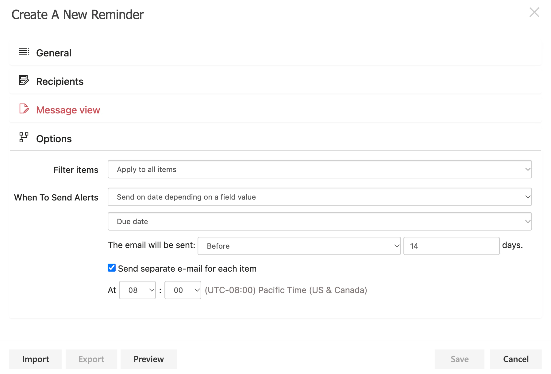Click the Pacific Time timezone text
Viewport: 551px width, 374px height.
[286, 290]
